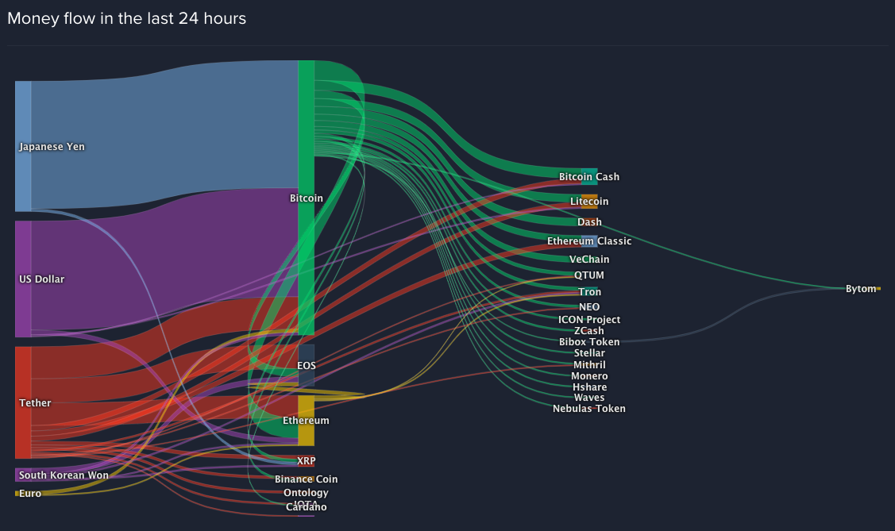Click the Bitcoin Cash node label
Viewport: 895px width, 531px height.
[589, 177]
